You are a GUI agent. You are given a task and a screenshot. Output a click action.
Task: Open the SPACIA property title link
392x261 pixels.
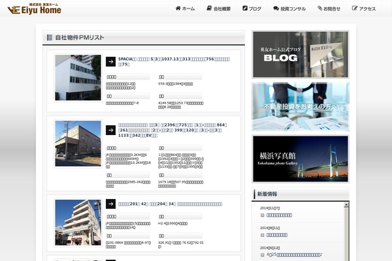click(174, 62)
